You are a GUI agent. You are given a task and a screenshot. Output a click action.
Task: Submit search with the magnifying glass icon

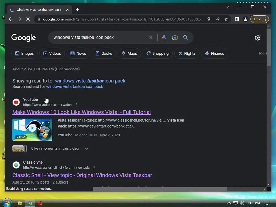[x=185, y=37]
